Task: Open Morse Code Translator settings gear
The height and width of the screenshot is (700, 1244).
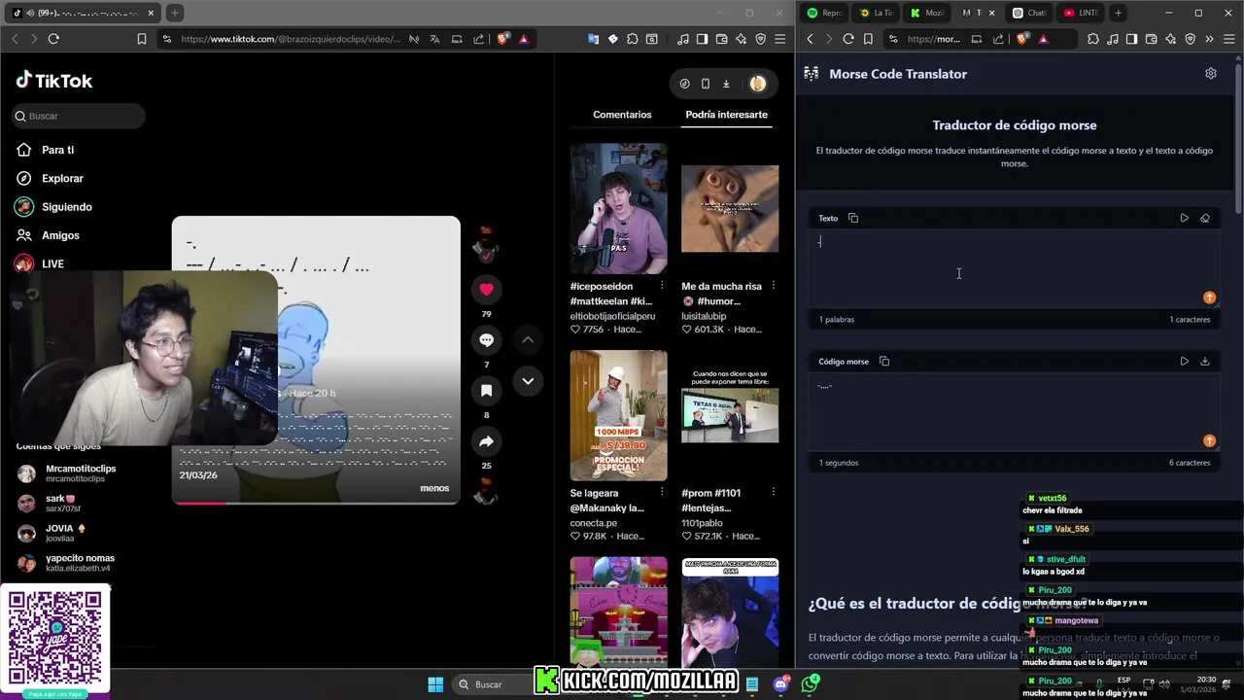Action: [x=1211, y=73]
